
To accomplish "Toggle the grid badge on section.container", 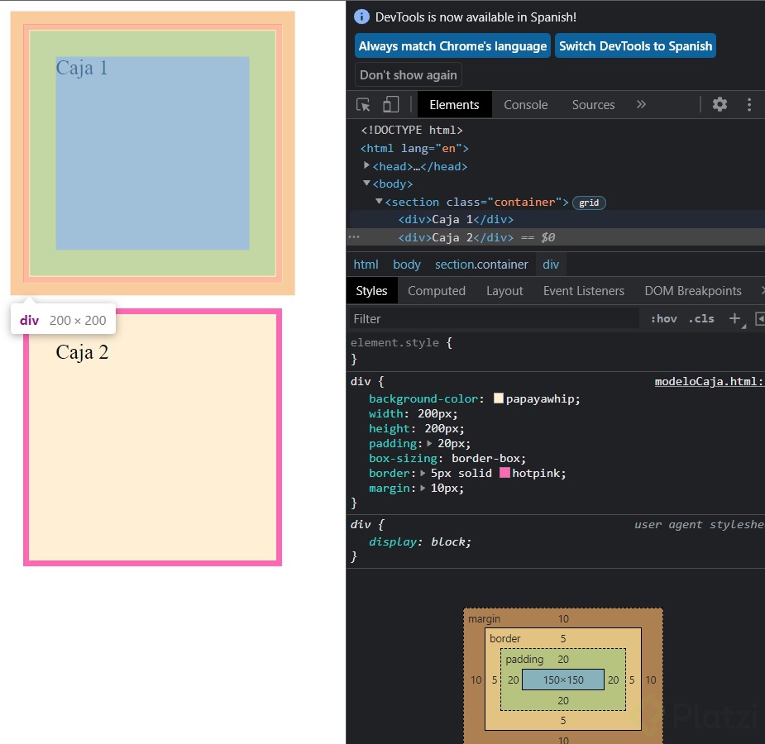I will pos(589,203).
